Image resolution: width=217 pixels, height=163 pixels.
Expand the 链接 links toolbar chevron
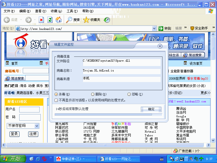(x=186, y=27)
